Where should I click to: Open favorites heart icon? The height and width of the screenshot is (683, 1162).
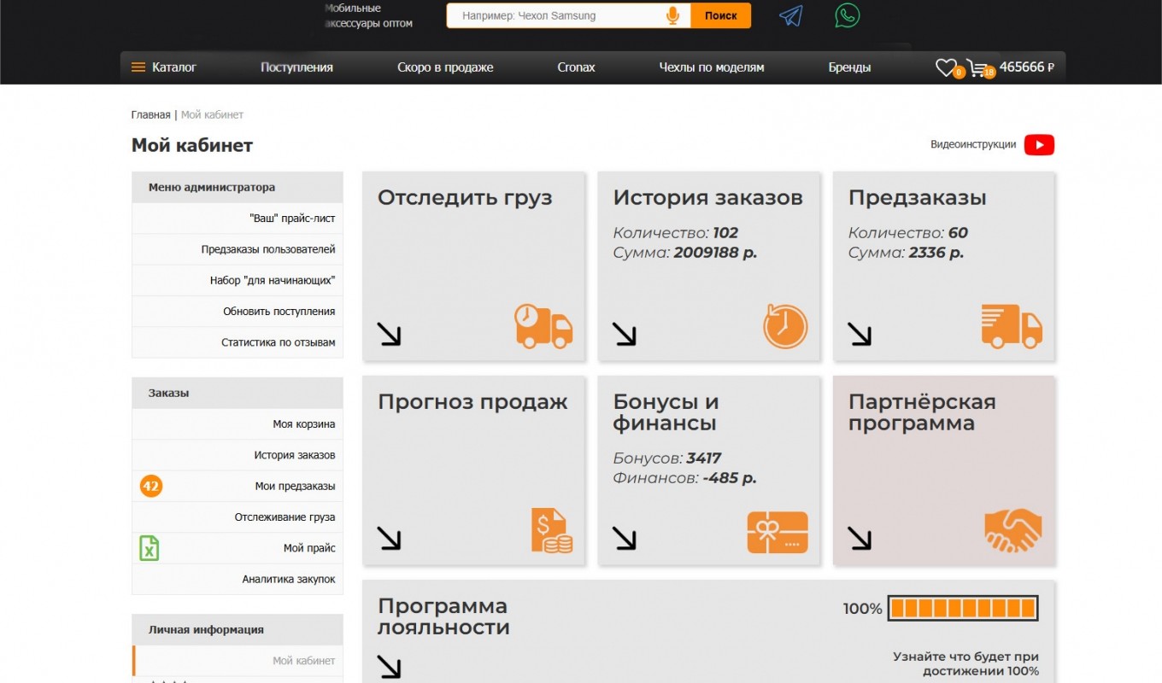[x=945, y=67]
